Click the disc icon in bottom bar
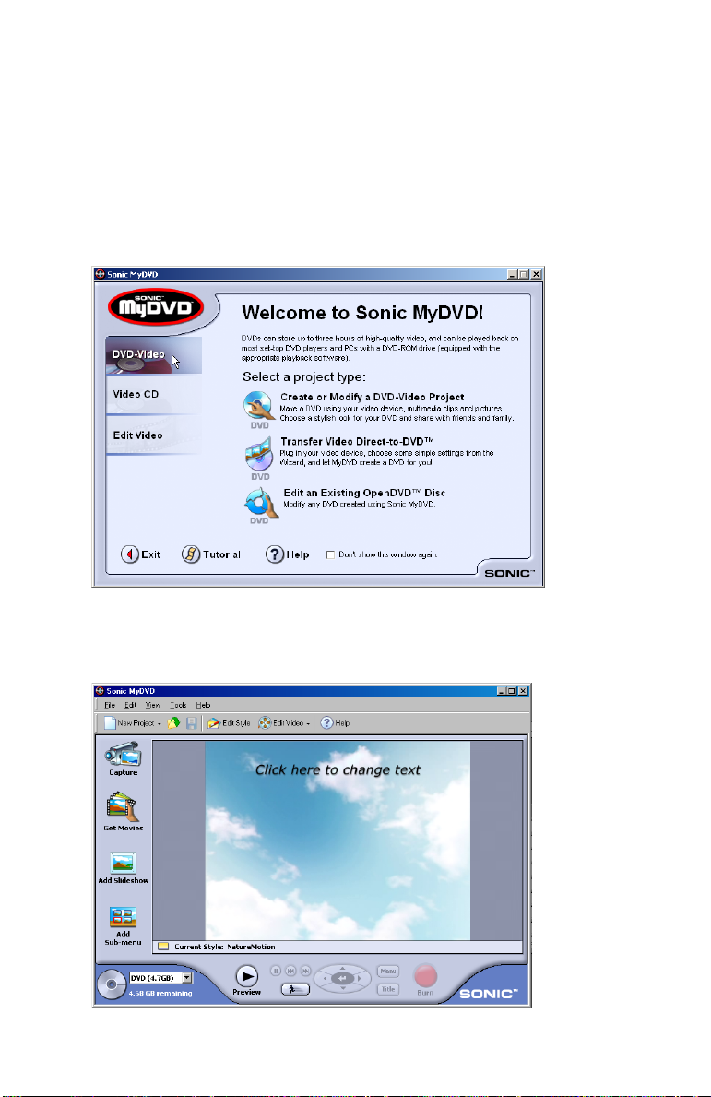 click(x=112, y=985)
